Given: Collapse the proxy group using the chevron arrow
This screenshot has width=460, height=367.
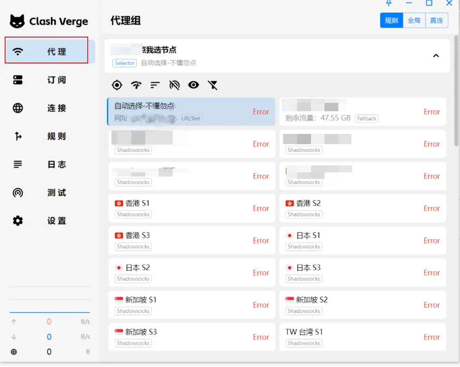Looking at the screenshot, I should tap(436, 56).
